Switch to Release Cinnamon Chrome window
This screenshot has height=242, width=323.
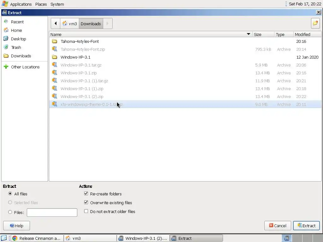click(x=37, y=238)
